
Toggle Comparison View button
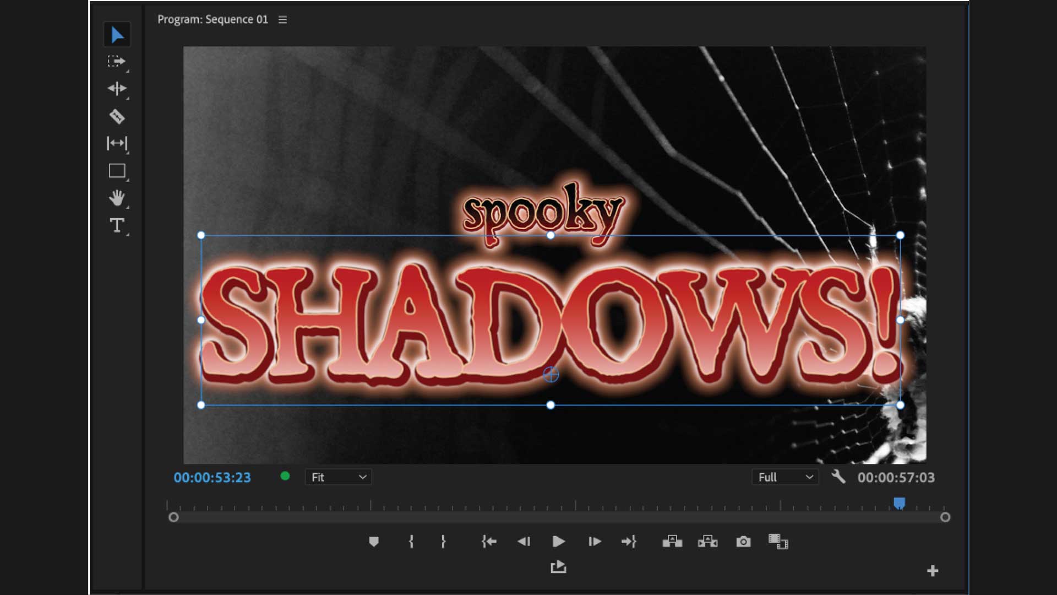778,542
